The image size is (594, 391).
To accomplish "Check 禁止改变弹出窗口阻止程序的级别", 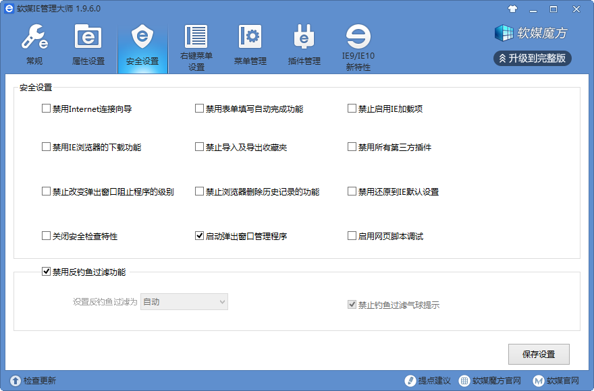I will [46, 191].
